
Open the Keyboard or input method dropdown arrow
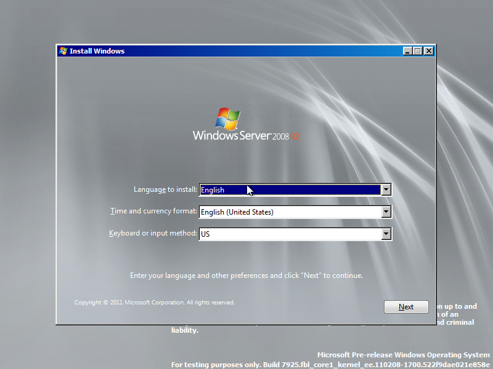coord(386,234)
